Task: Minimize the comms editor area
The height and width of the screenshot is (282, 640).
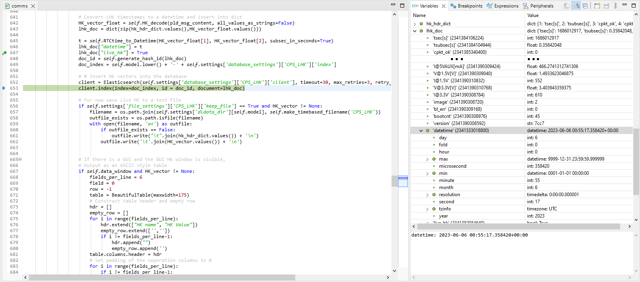Action: point(393,5)
